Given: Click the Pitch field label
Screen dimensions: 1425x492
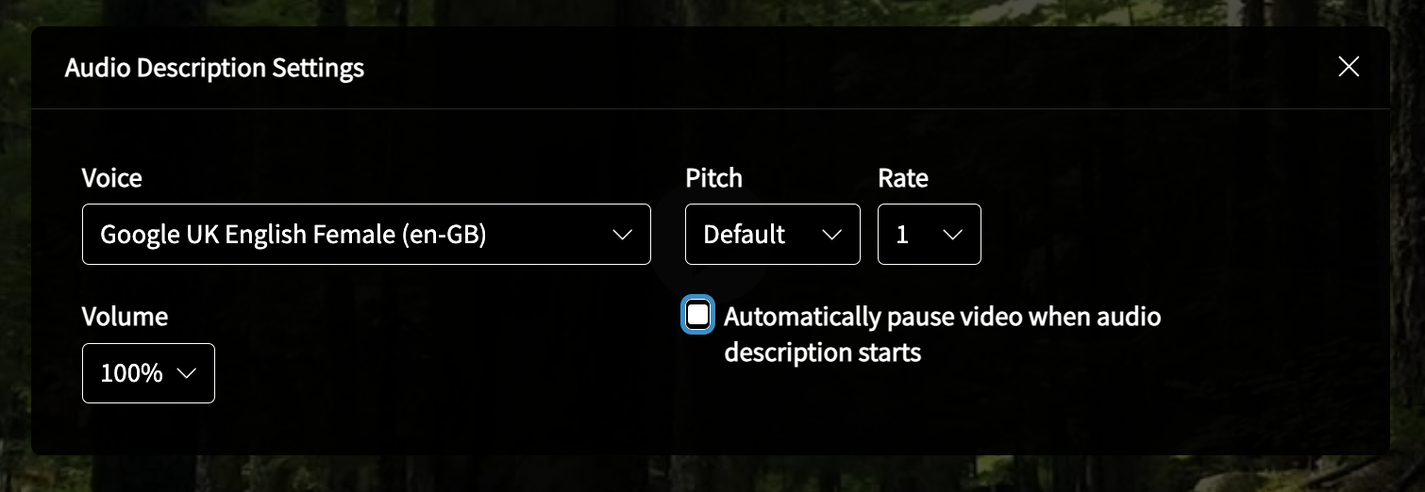Looking at the screenshot, I should 713,178.
